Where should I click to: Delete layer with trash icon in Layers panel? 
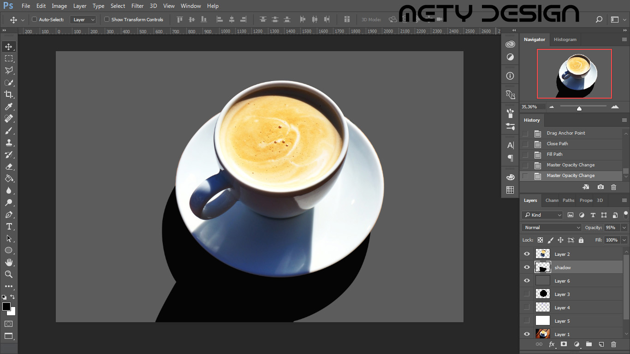(613, 344)
